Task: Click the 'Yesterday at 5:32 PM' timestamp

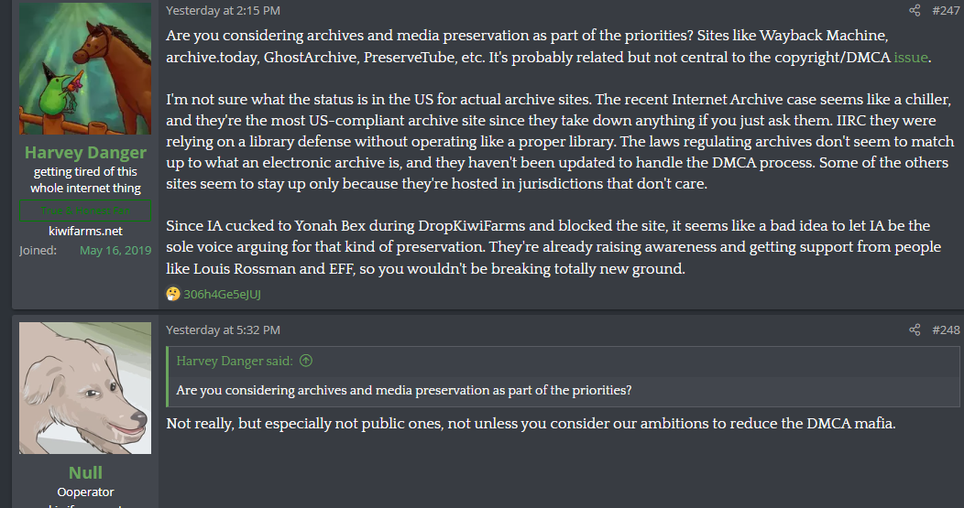Action: (223, 330)
